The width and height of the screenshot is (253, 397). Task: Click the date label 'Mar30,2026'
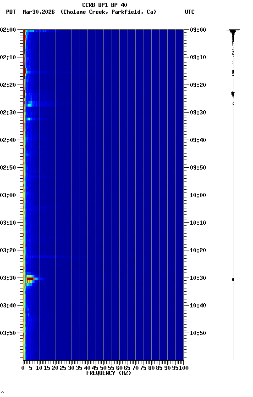[38, 12]
